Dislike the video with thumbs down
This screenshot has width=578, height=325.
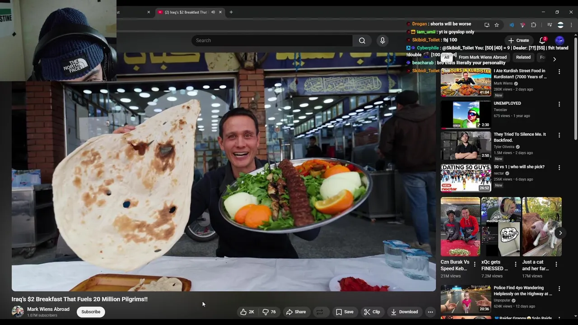pyautogui.click(x=270, y=312)
